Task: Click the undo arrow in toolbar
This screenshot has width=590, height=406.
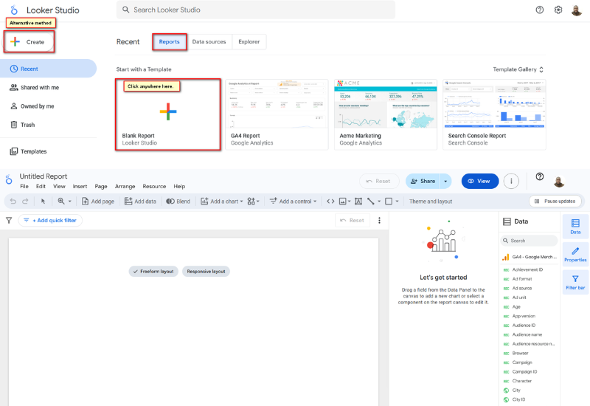Action: tap(13, 202)
